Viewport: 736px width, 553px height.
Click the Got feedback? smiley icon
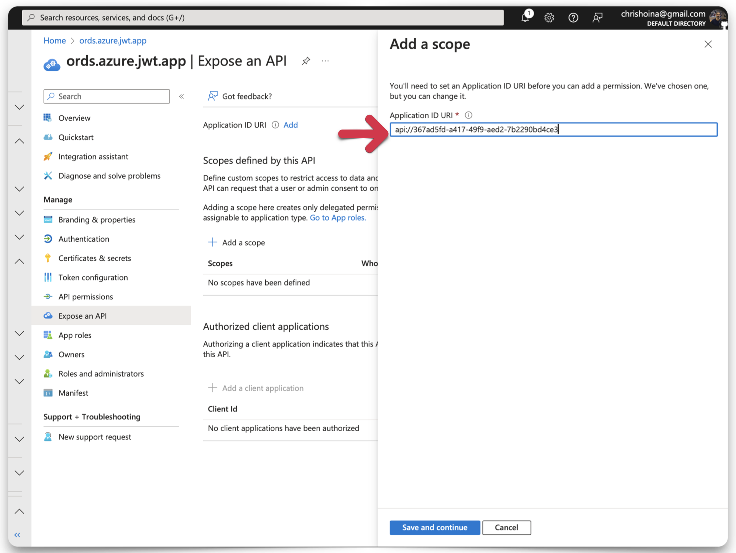pos(212,96)
